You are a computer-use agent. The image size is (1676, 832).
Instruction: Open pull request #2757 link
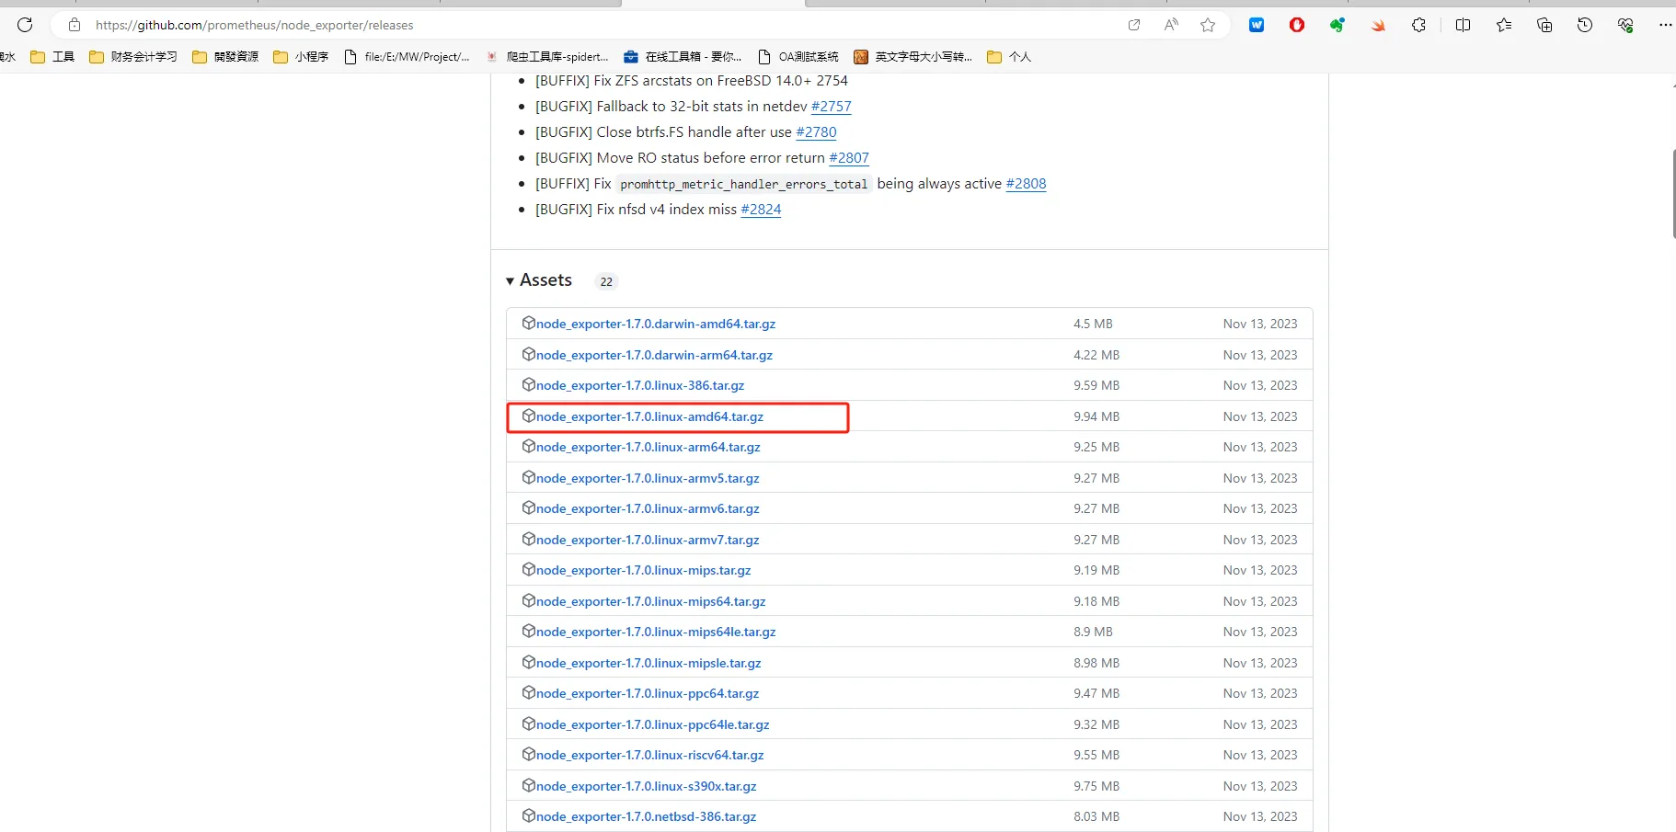coord(831,107)
